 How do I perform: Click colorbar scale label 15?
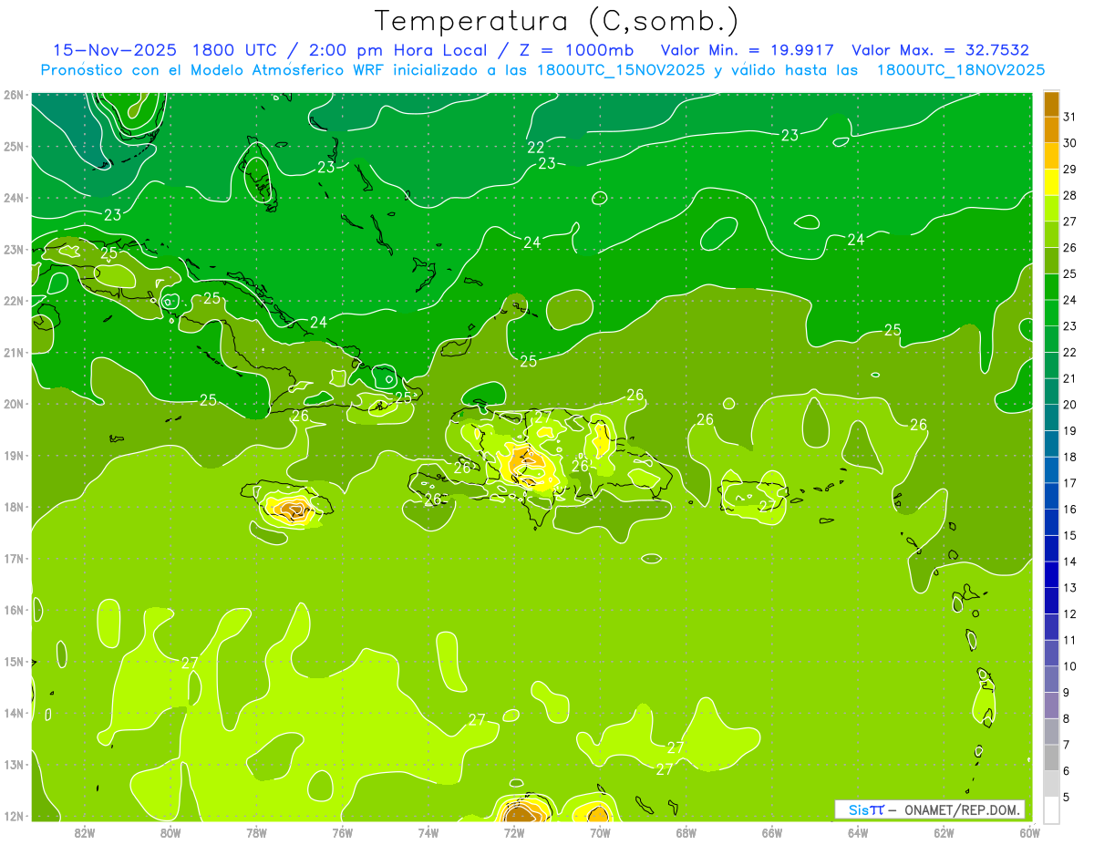[1069, 535]
